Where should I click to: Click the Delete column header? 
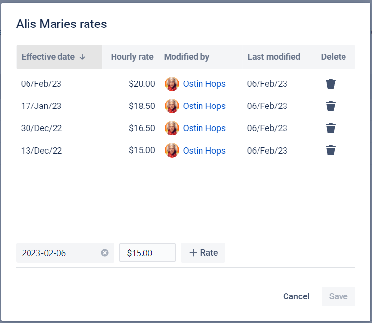pyautogui.click(x=333, y=57)
